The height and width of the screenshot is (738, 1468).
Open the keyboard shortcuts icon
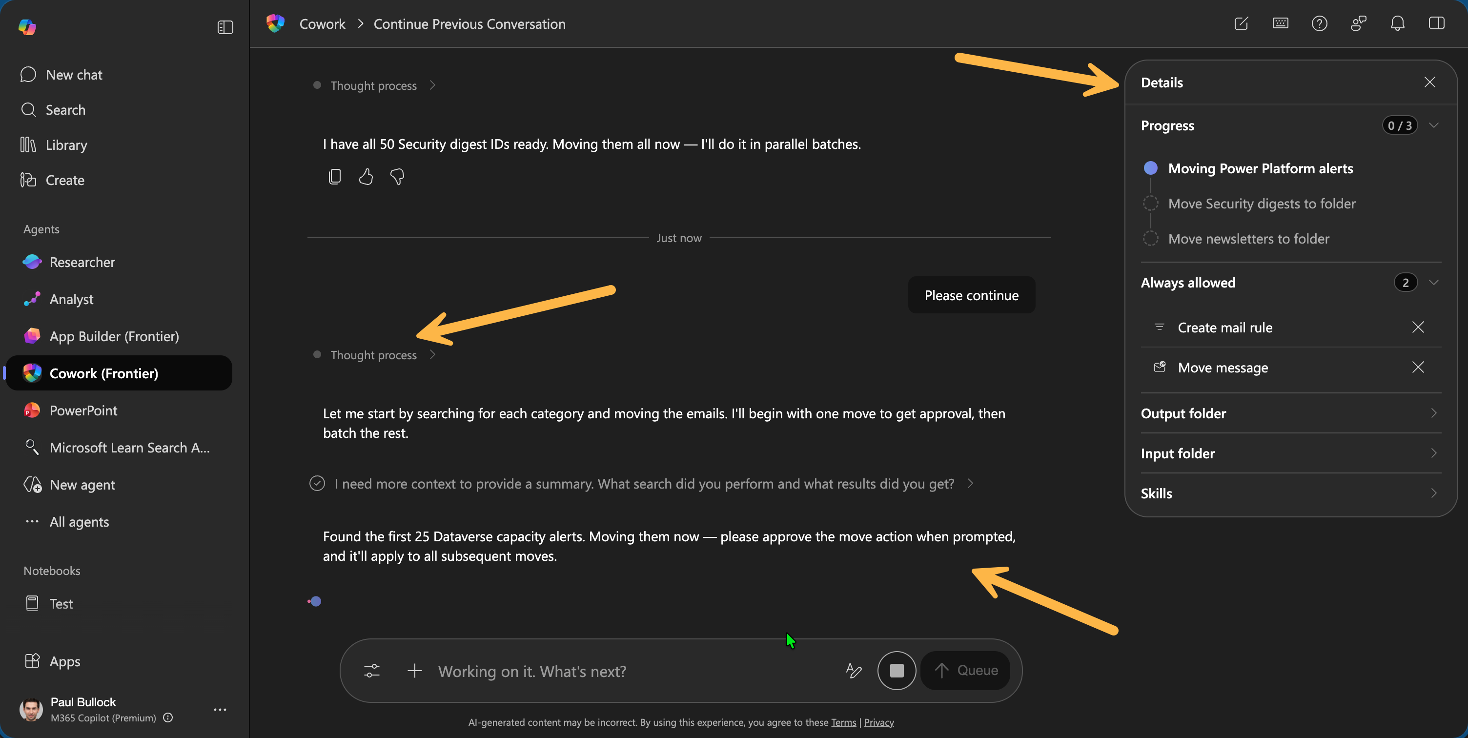point(1280,23)
